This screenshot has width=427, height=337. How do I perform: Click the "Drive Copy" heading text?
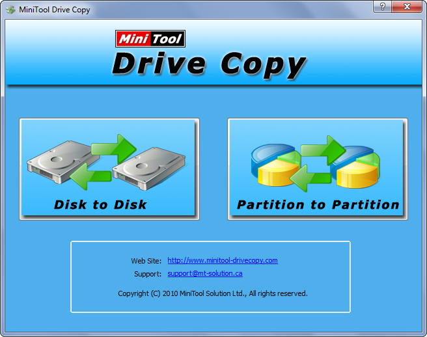(x=209, y=64)
